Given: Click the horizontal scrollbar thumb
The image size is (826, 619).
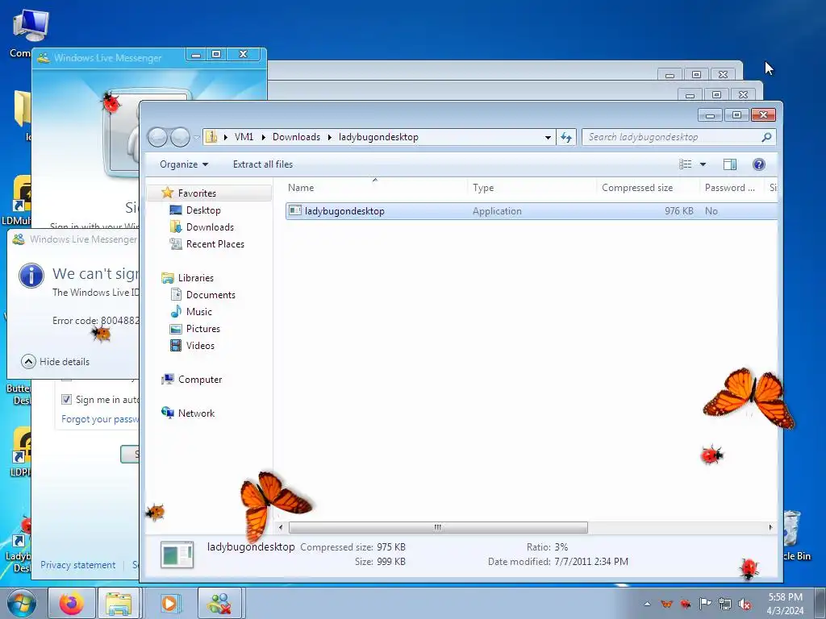Looking at the screenshot, I should [438, 527].
